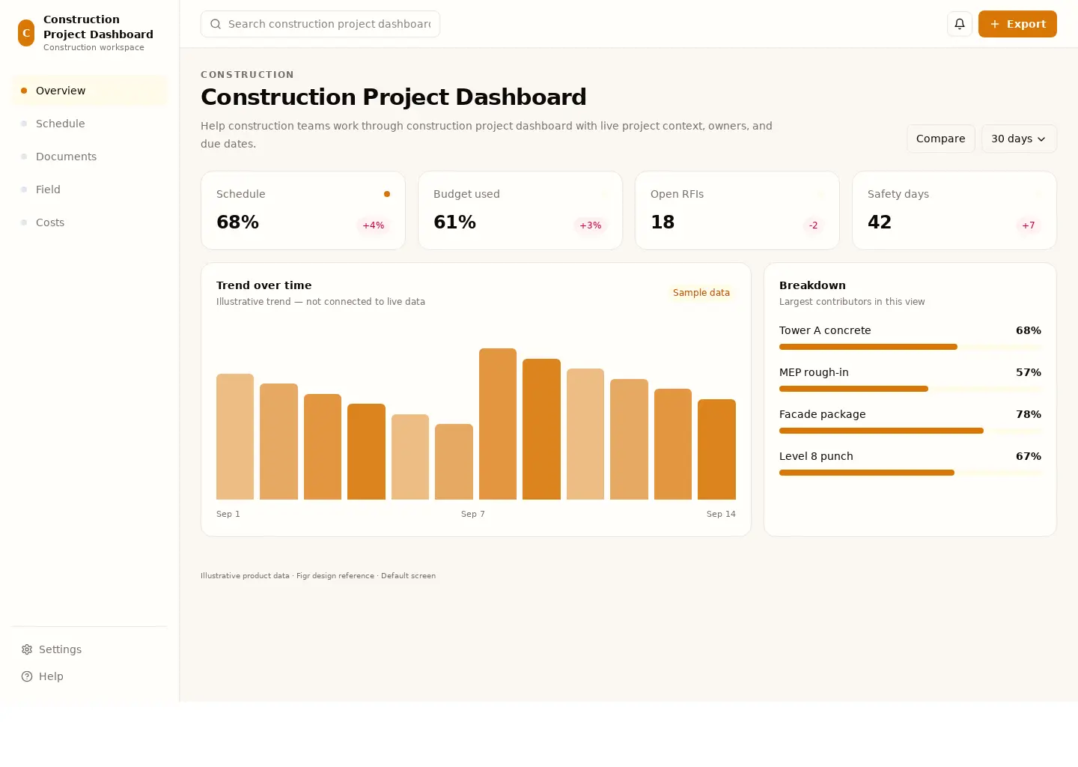This screenshot has height=767, width=1078.
Task: Click the Breakdown panel heading
Action: click(812, 285)
